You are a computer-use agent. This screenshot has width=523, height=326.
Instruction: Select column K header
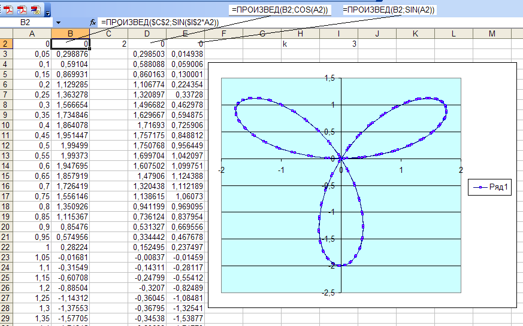(x=415, y=33)
